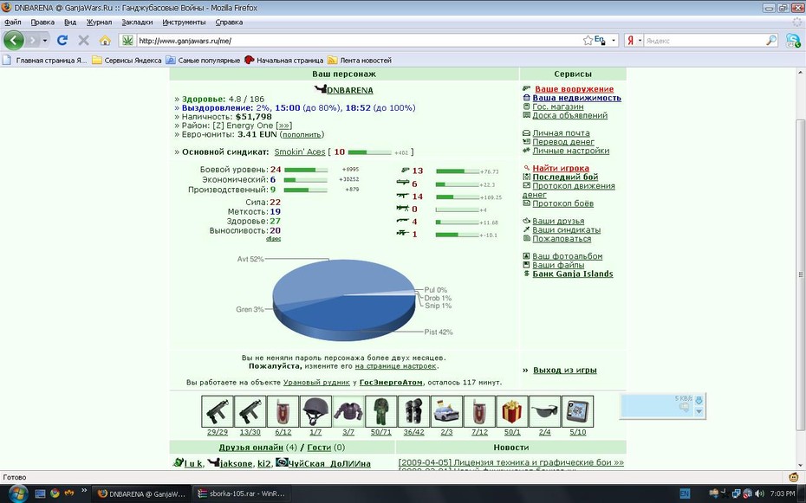The width and height of the screenshot is (806, 503).
Task: Click the search magnifier icon in Yandex box
Action: click(771, 40)
